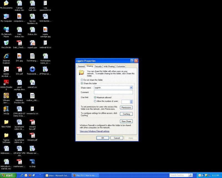This screenshot has height=178, width=222.
Task: Click the Caching button
Action: pos(126,114)
